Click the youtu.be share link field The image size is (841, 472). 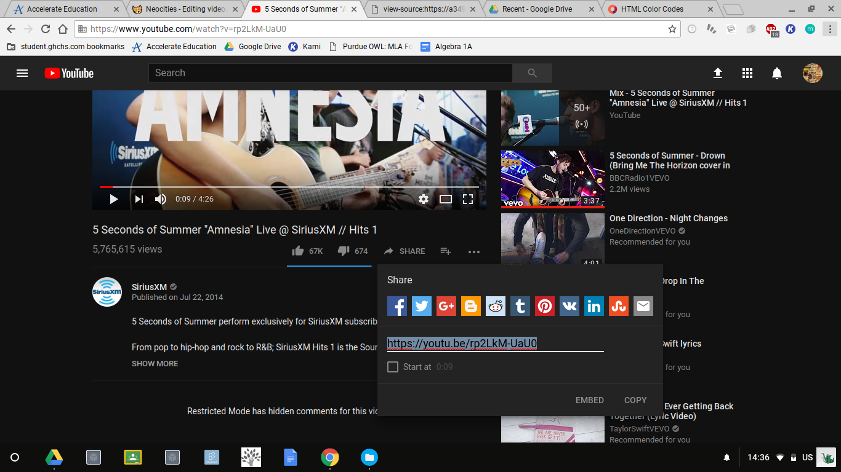[495, 343]
